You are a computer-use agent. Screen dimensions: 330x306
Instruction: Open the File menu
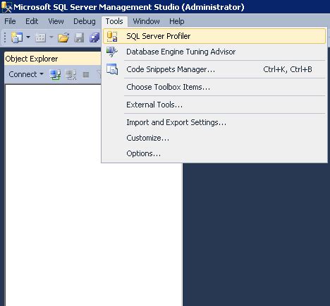pos(10,21)
